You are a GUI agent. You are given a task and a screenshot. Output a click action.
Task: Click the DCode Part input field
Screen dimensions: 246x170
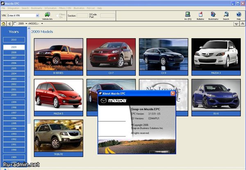pos(107,16)
